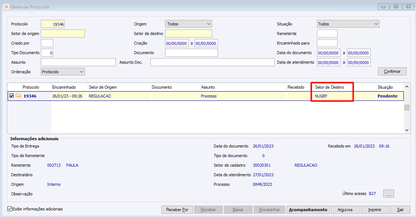
Task: Click the Data de atendimento end date
Action: (x=359, y=62)
